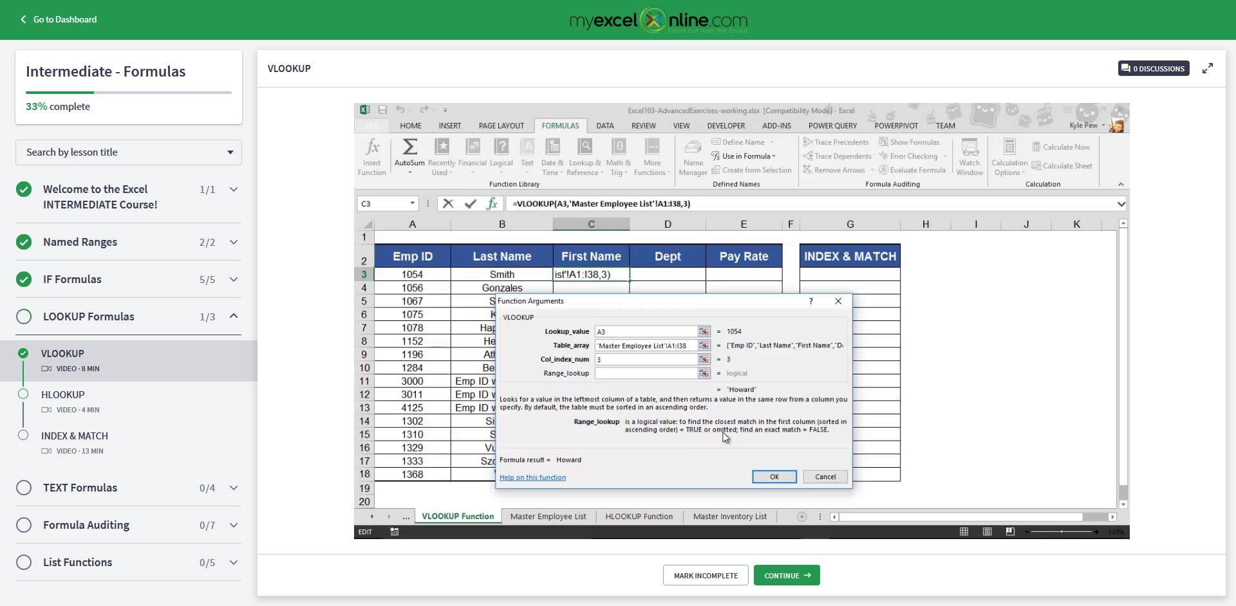Collapse the LOOKUP Formulas section chevron
This screenshot has width=1236, height=606.
click(234, 316)
